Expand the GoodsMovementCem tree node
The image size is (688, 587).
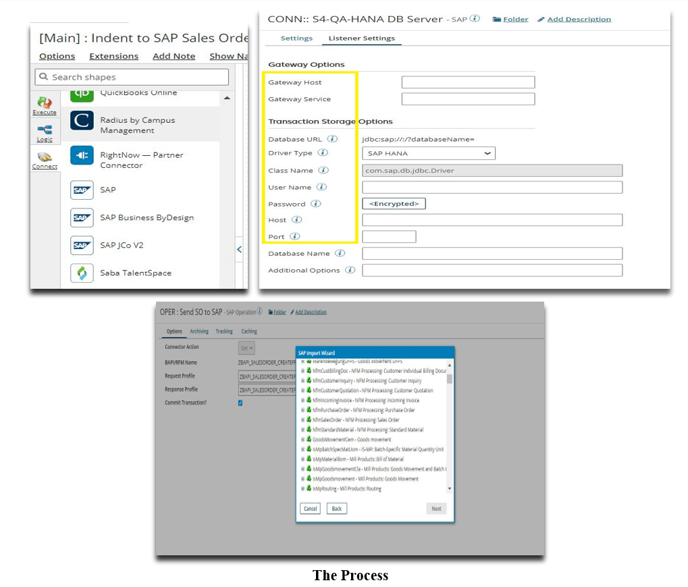302,439
